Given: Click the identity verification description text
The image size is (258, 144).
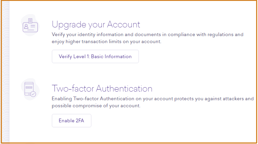Looking at the screenshot, I should (x=148, y=38).
